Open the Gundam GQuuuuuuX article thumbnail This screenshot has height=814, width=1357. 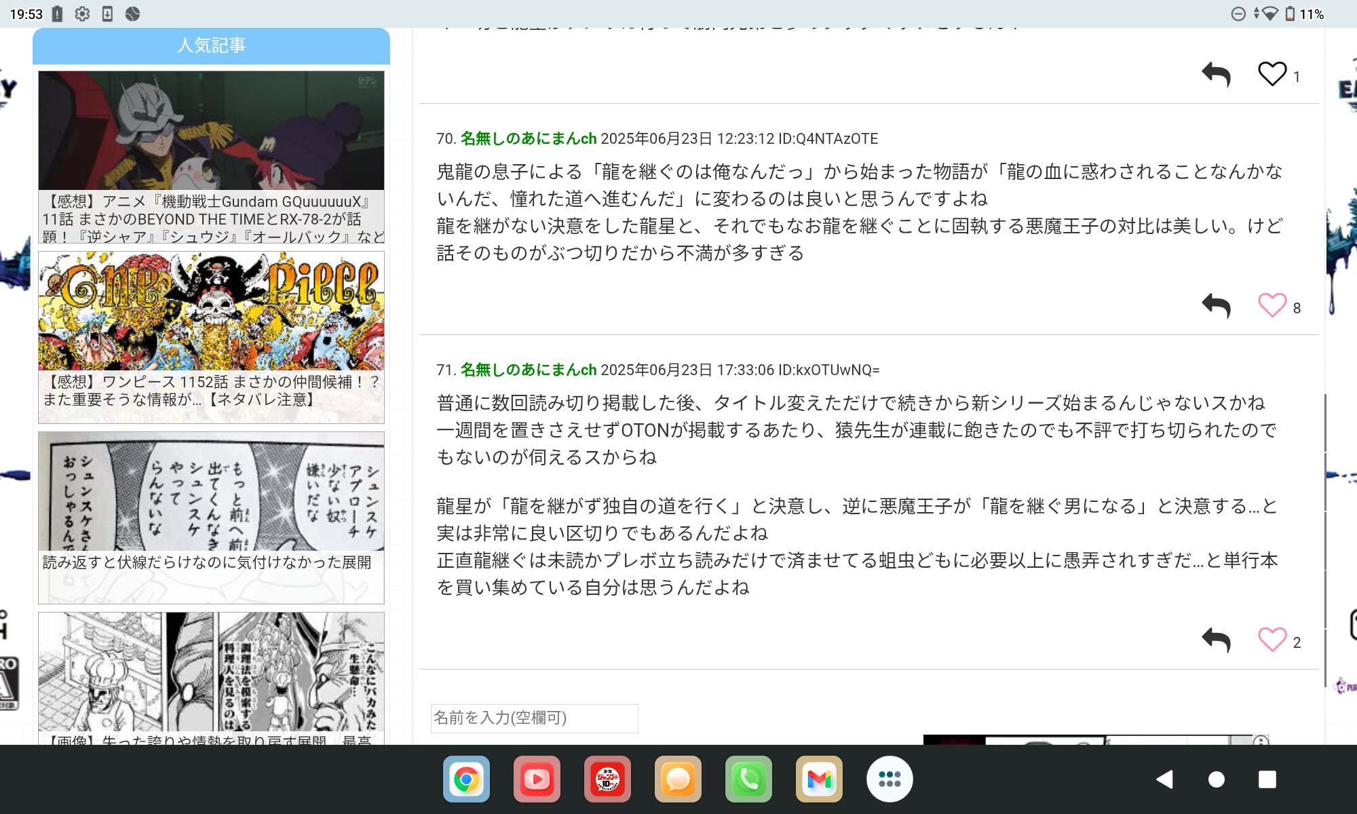tap(211, 131)
